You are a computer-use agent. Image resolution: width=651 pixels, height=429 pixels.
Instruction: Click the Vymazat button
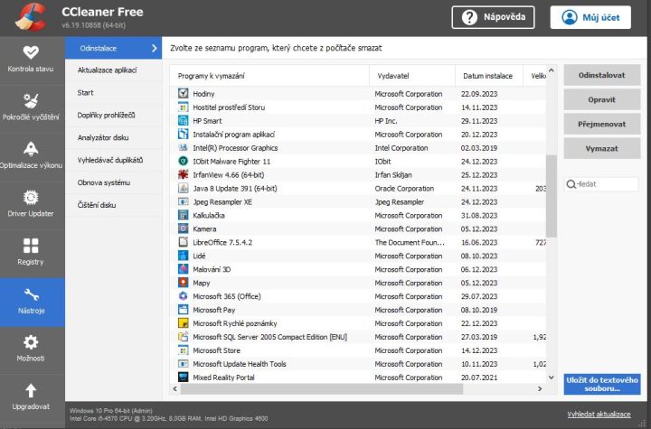pyautogui.click(x=601, y=148)
